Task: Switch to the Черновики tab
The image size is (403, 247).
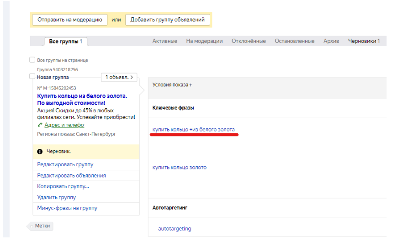Action: point(364,41)
